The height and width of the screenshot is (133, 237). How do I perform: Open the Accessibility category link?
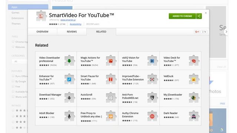tap(76, 24)
